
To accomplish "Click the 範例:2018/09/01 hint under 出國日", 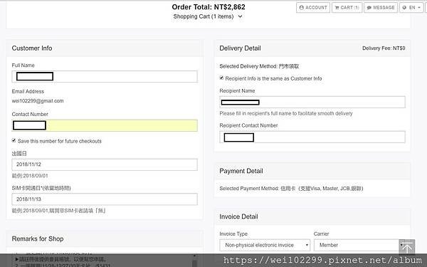I will coord(30,176).
